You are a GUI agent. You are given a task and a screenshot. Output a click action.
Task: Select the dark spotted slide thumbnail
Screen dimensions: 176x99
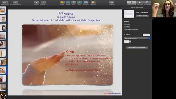coord(3,96)
